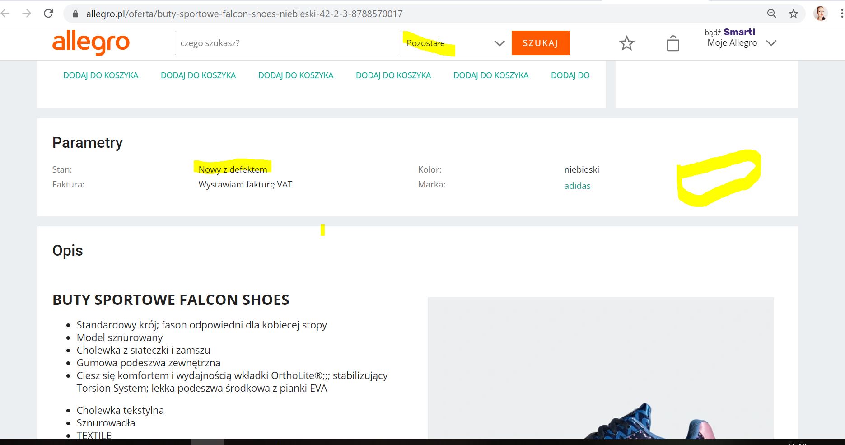Open Allegro favorites star icon

pos(626,43)
